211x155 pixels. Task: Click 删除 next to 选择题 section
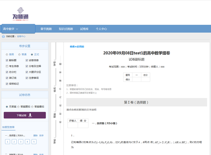(x=35, y=135)
